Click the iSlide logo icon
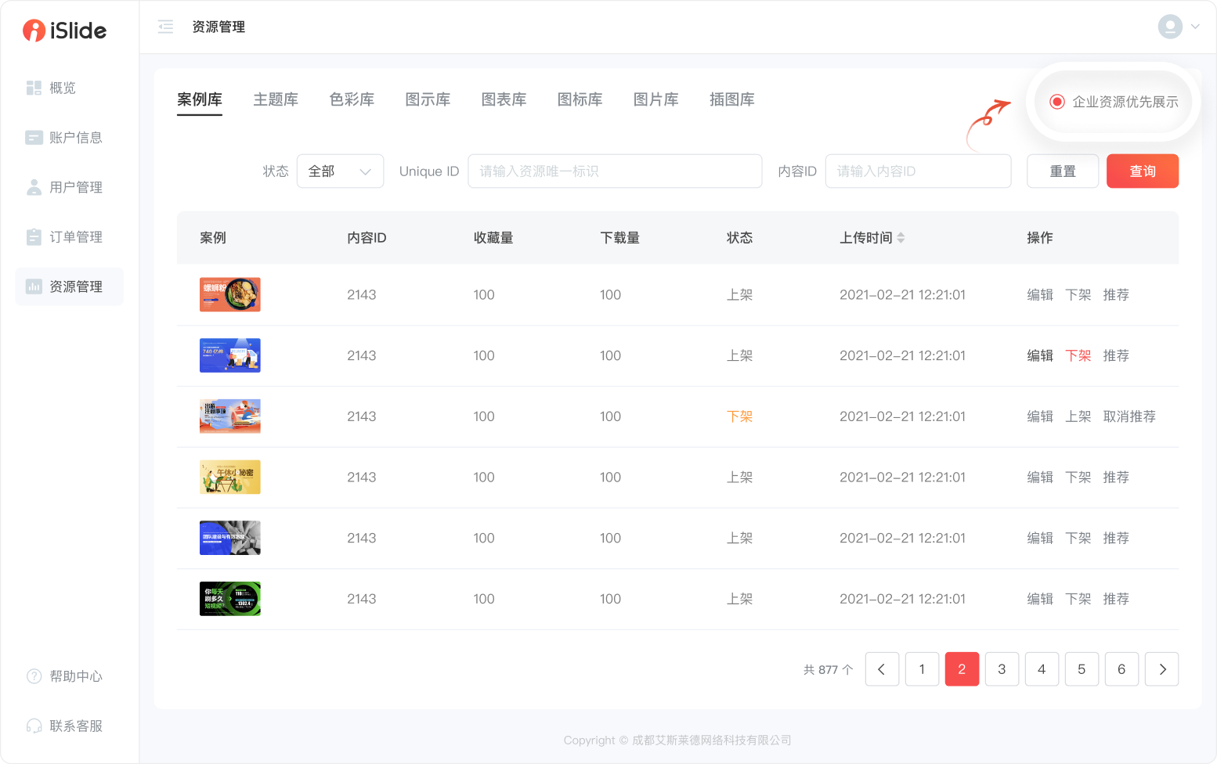Image resolution: width=1217 pixels, height=764 pixels. click(x=34, y=31)
